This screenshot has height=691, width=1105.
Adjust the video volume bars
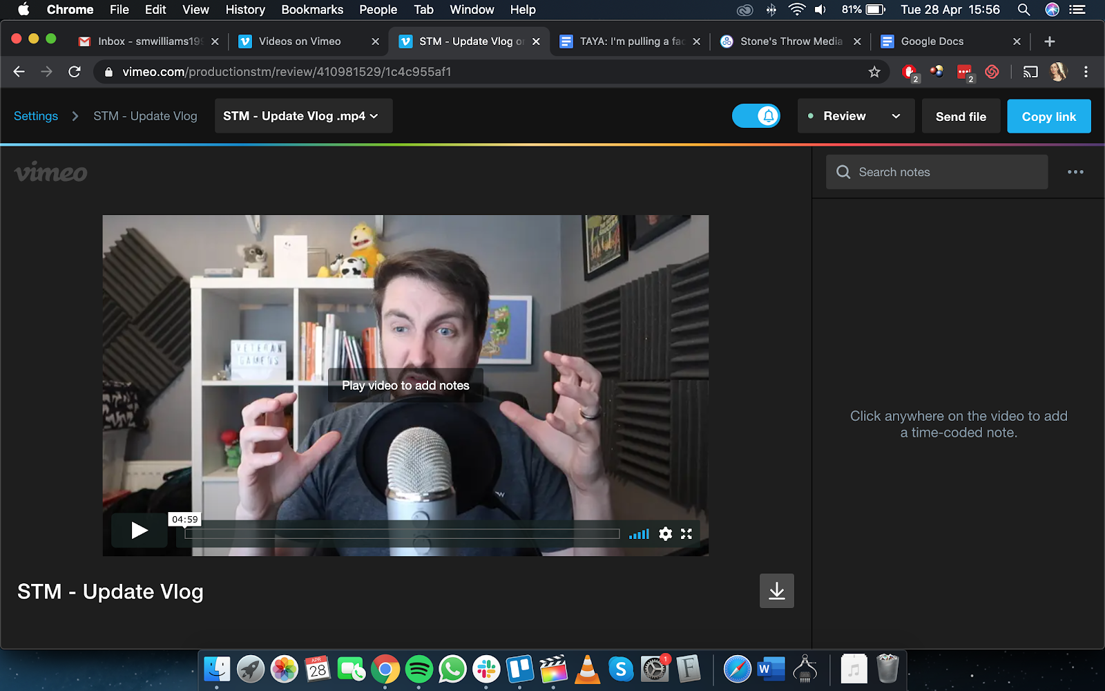pos(639,533)
